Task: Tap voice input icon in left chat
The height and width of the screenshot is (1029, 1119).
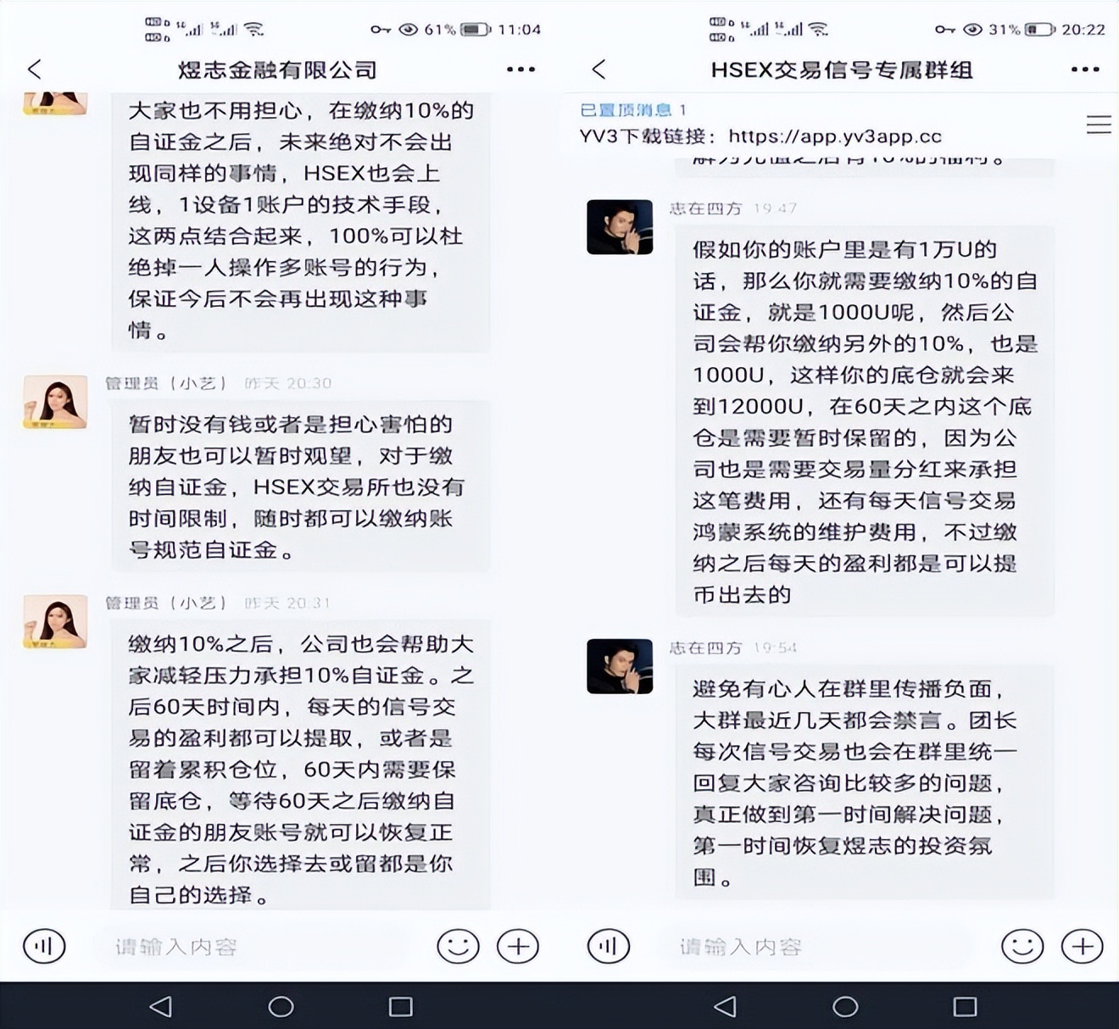Action: (44, 946)
